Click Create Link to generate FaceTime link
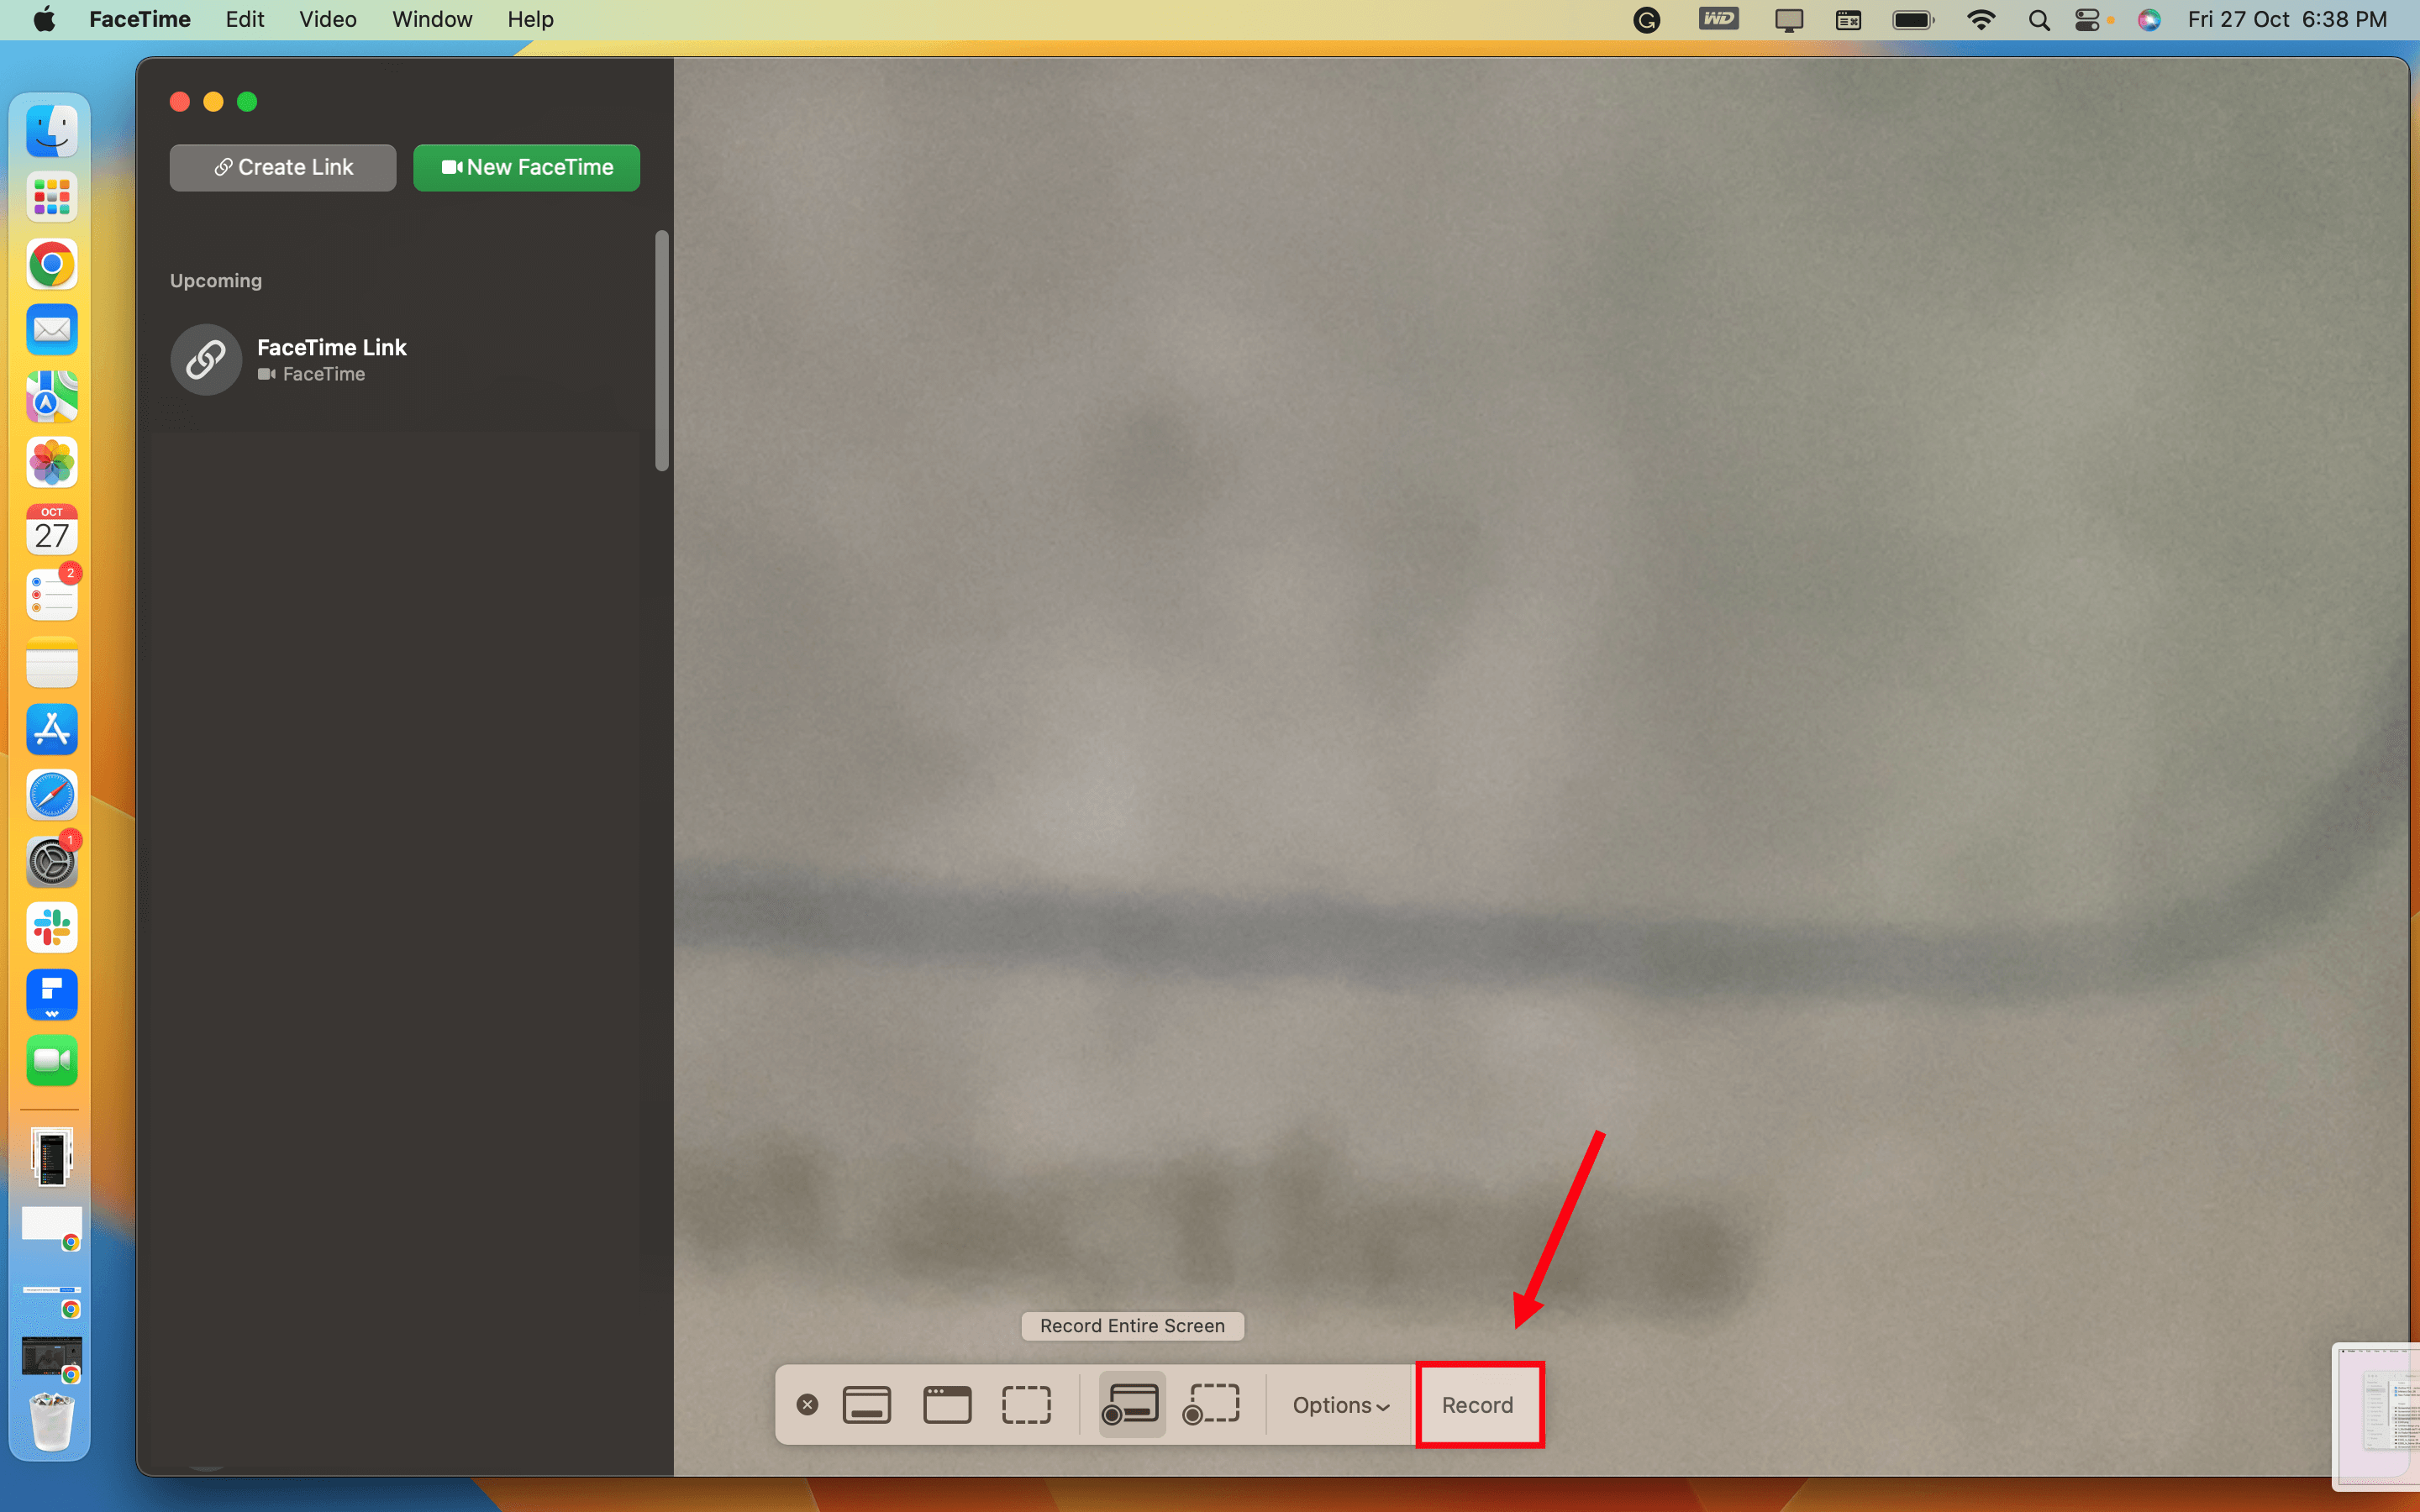Screen dimensions: 2420x1512 (x=282, y=167)
